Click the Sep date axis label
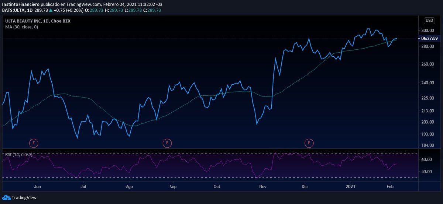Screen dimensions: 443x204 (x=173, y=187)
